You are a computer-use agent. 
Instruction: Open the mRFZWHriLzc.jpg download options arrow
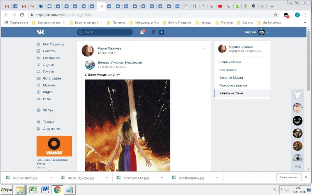[51, 177]
